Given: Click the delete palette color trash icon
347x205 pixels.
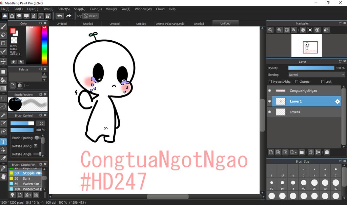Looking at the screenshot, I should point(20,85).
